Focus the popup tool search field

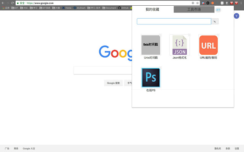pyautogui.click(x=174, y=21)
